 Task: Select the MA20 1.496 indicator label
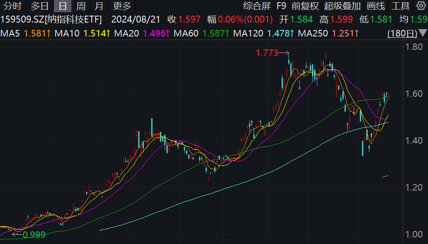pos(142,33)
